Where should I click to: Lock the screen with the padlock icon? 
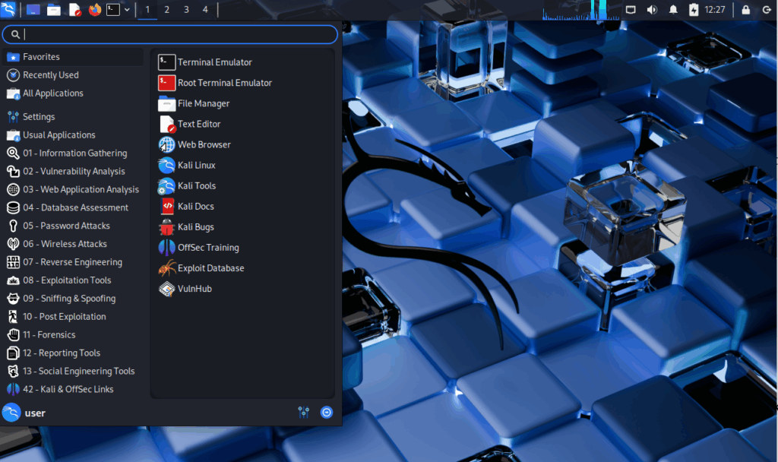tap(746, 9)
